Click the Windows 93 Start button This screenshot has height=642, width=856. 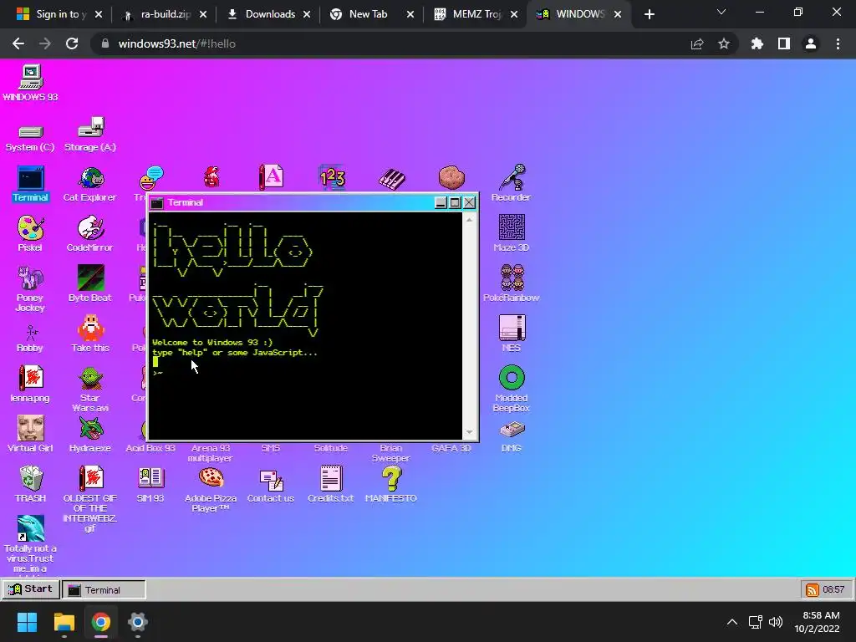tap(31, 589)
